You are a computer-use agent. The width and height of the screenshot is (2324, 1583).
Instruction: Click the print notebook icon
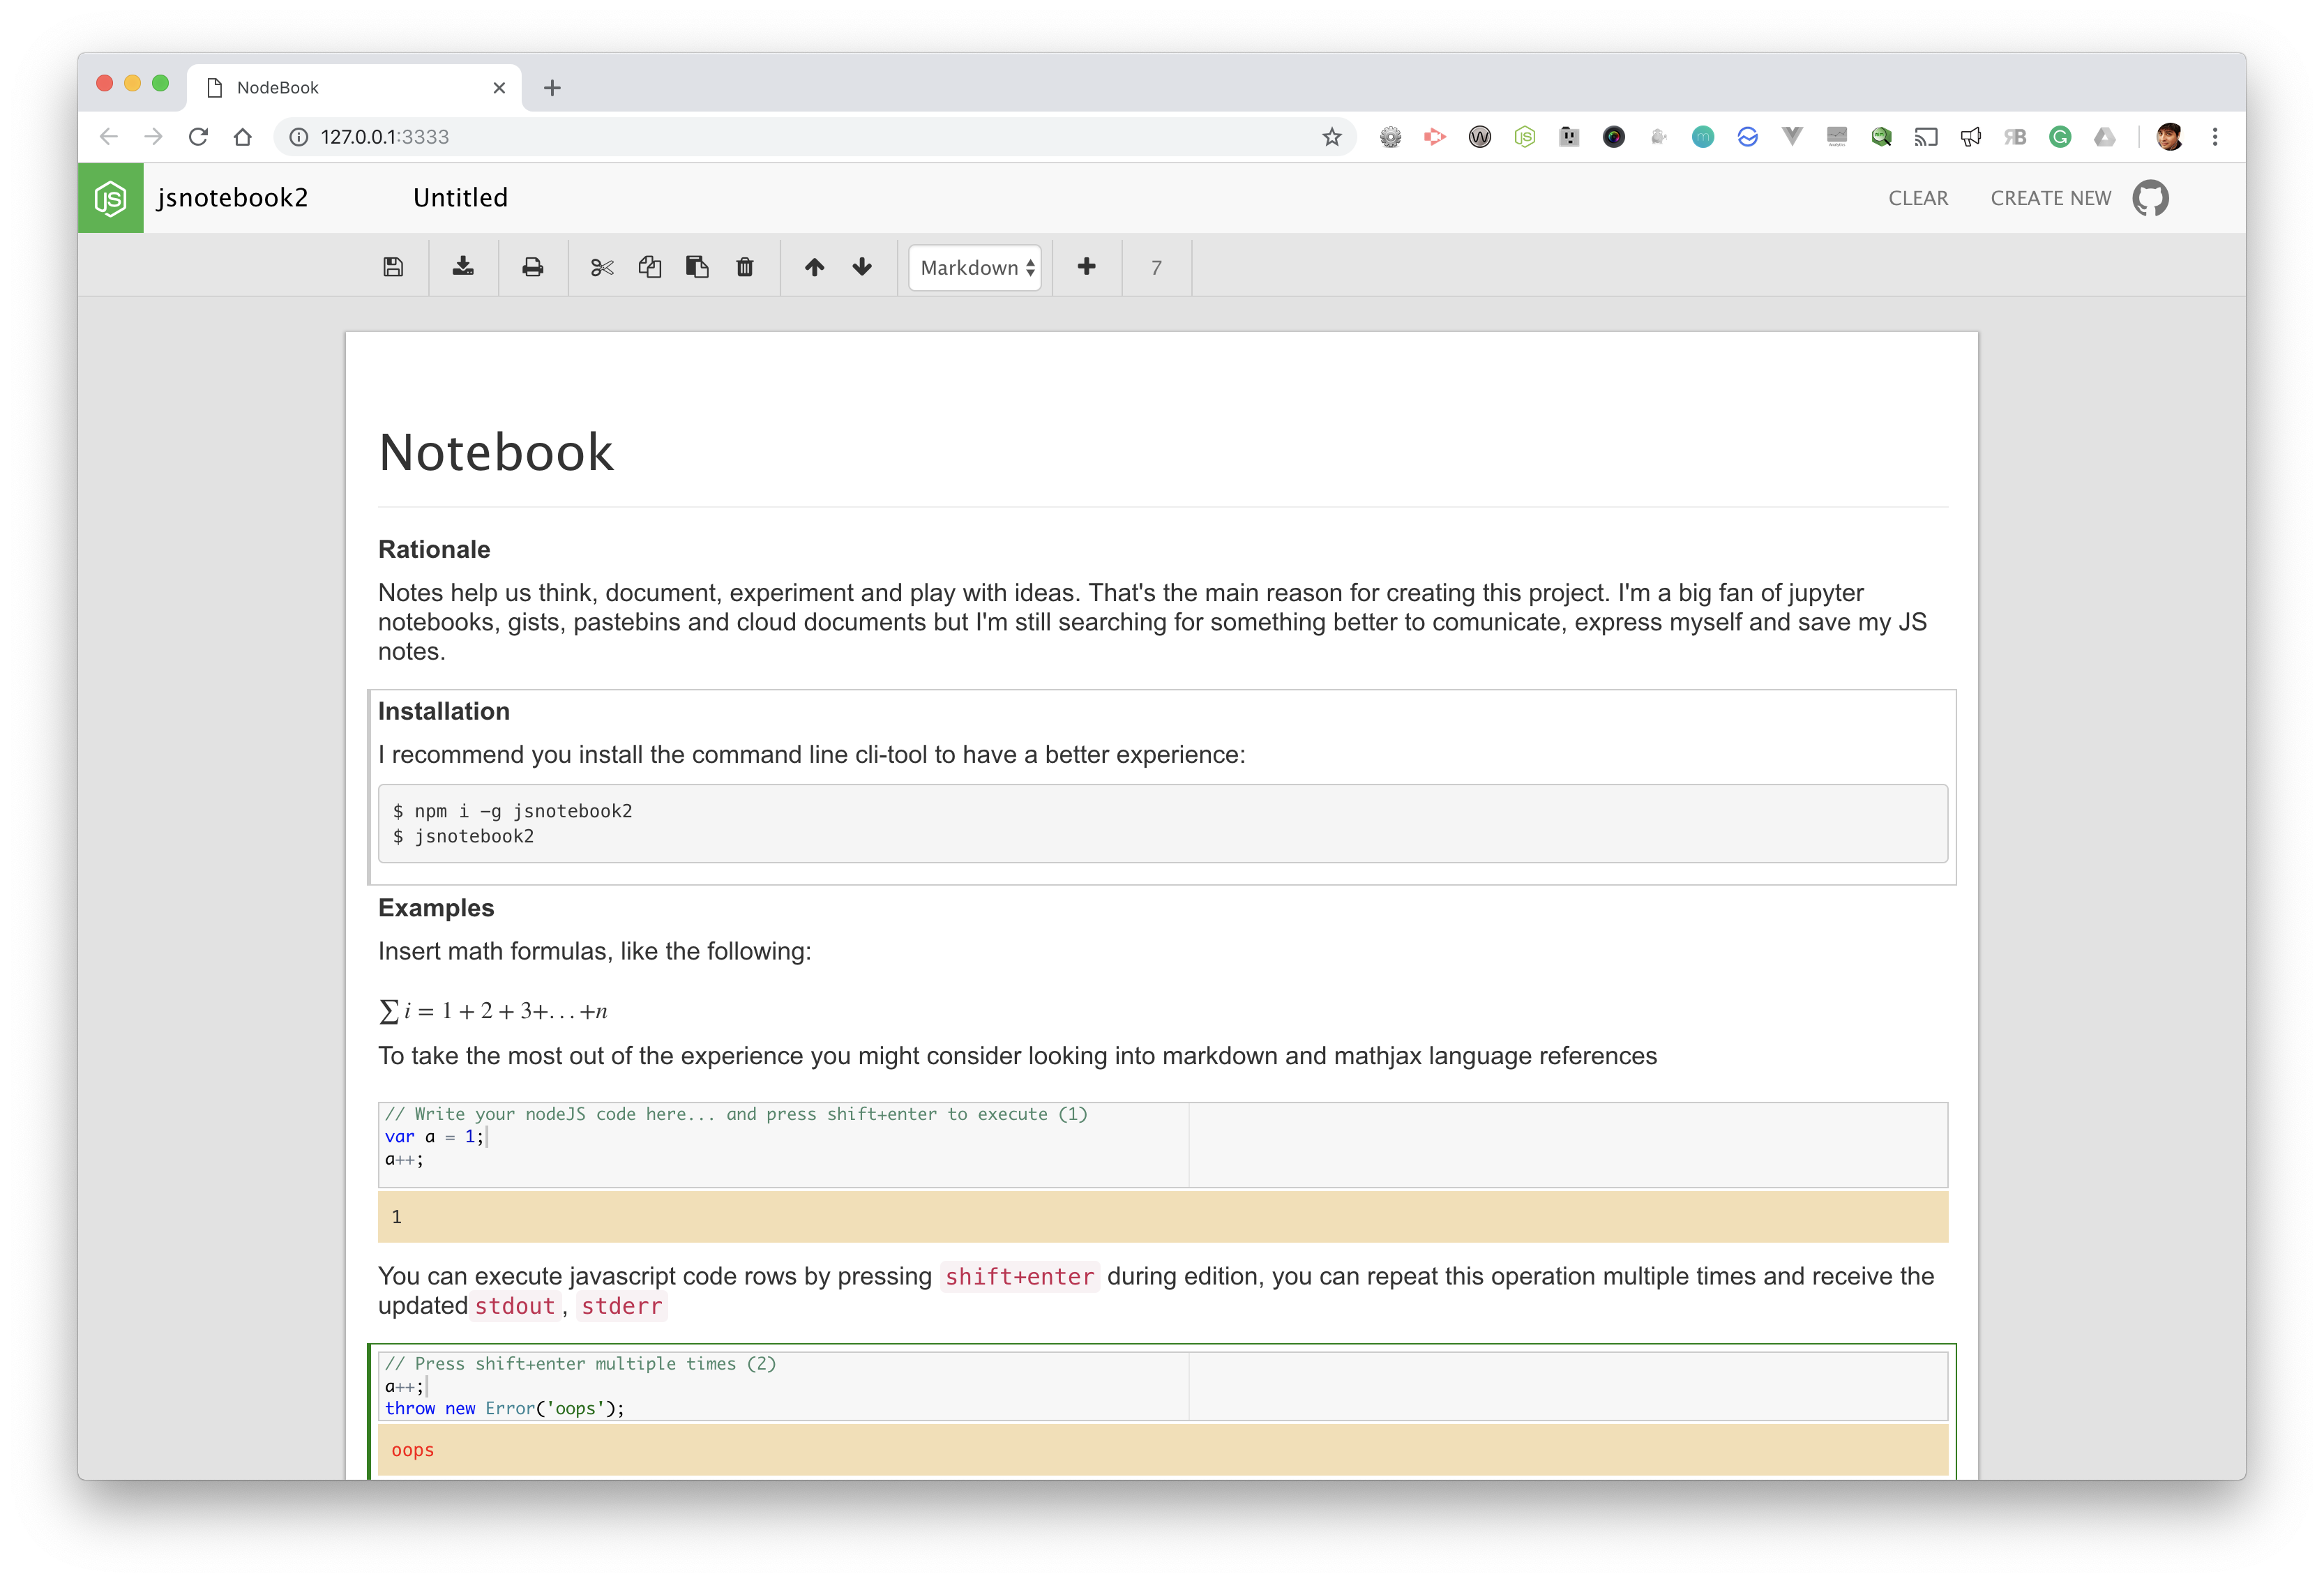tap(533, 267)
